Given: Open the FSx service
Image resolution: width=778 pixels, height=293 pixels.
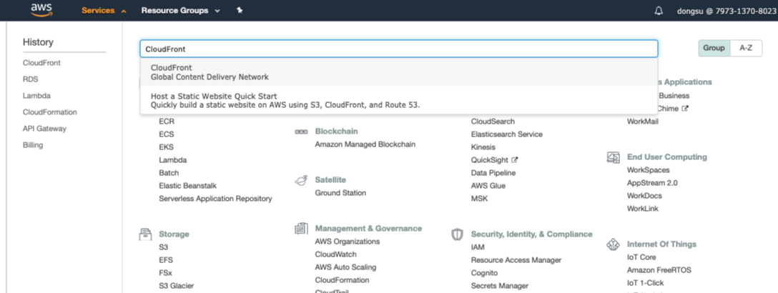Looking at the screenshot, I should pos(166,273).
